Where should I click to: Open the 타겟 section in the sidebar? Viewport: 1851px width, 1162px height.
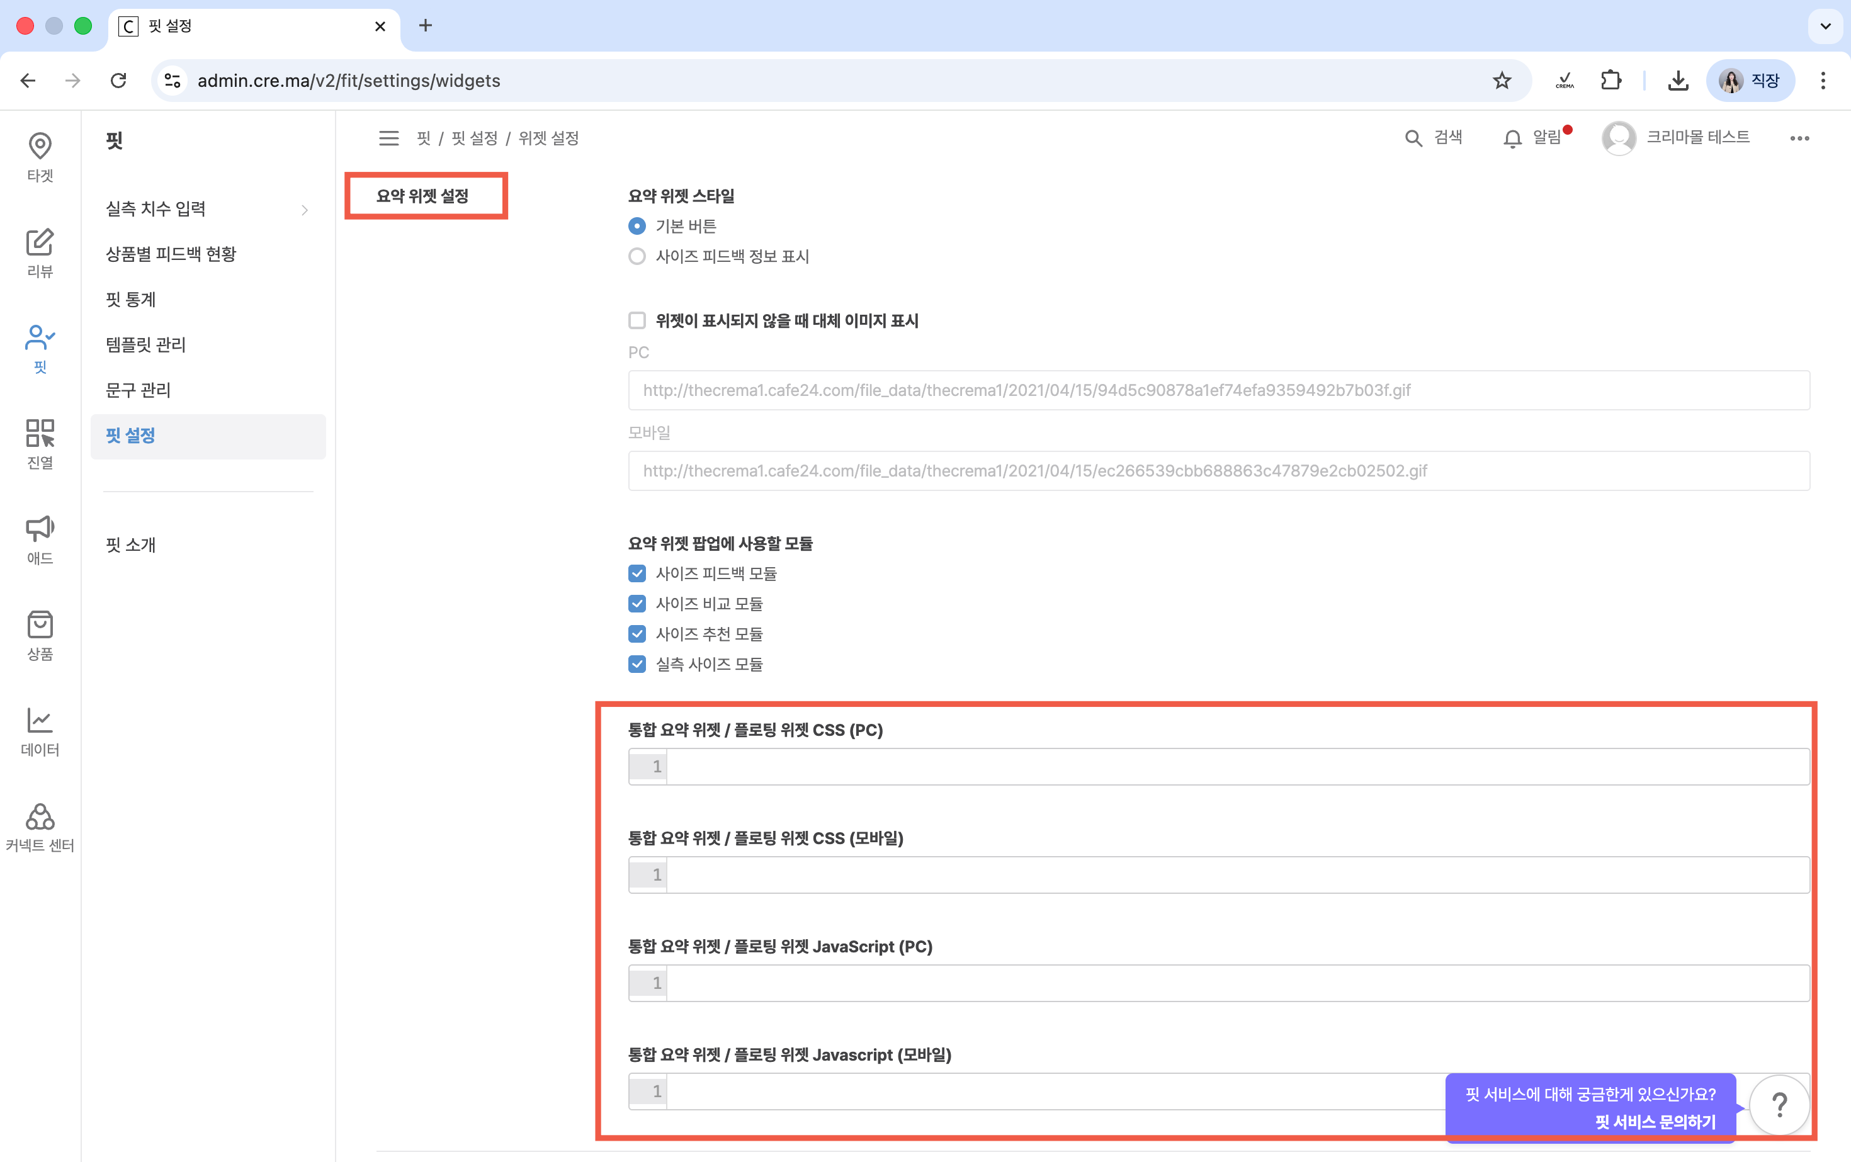pyautogui.click(x=40, y=157)
